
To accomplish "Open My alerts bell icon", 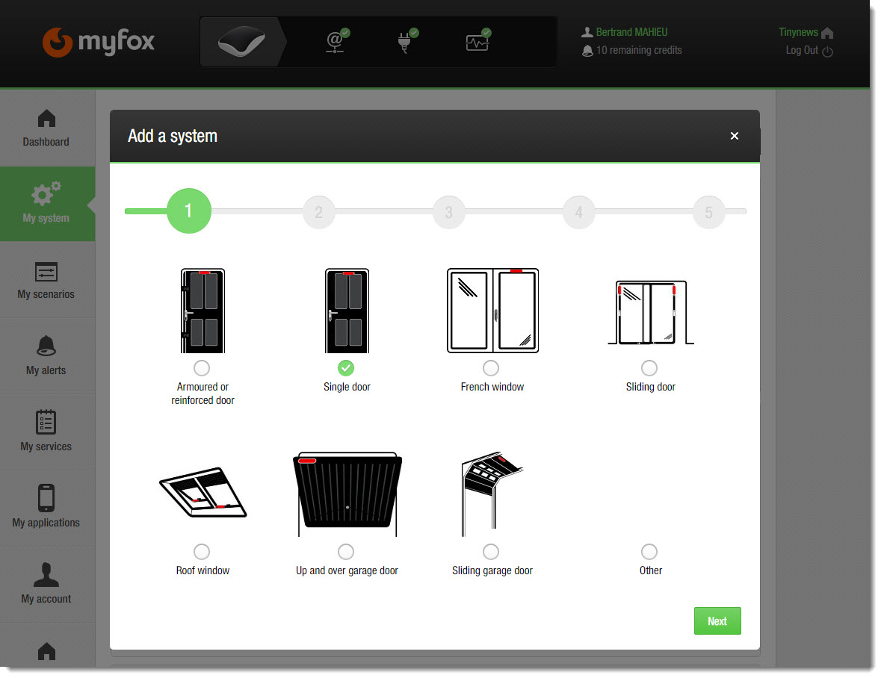I will click(x=46, y=346).
